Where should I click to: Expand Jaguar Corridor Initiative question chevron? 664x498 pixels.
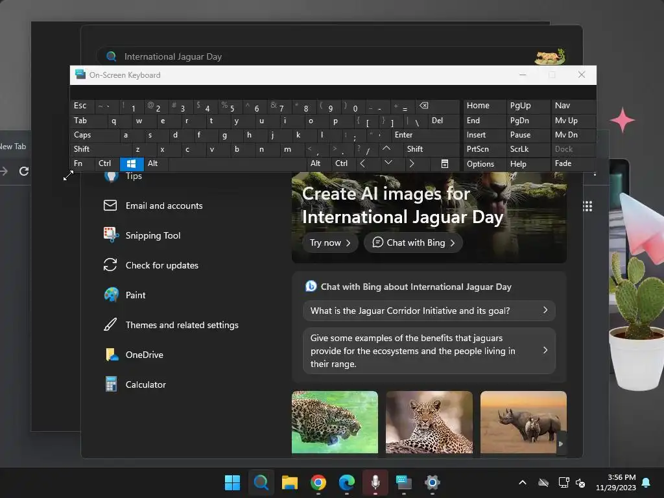coord(545,311)
